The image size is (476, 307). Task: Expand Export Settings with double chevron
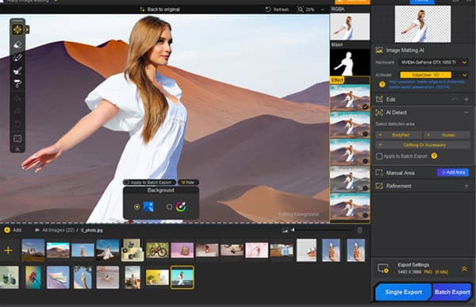point(464,269)
